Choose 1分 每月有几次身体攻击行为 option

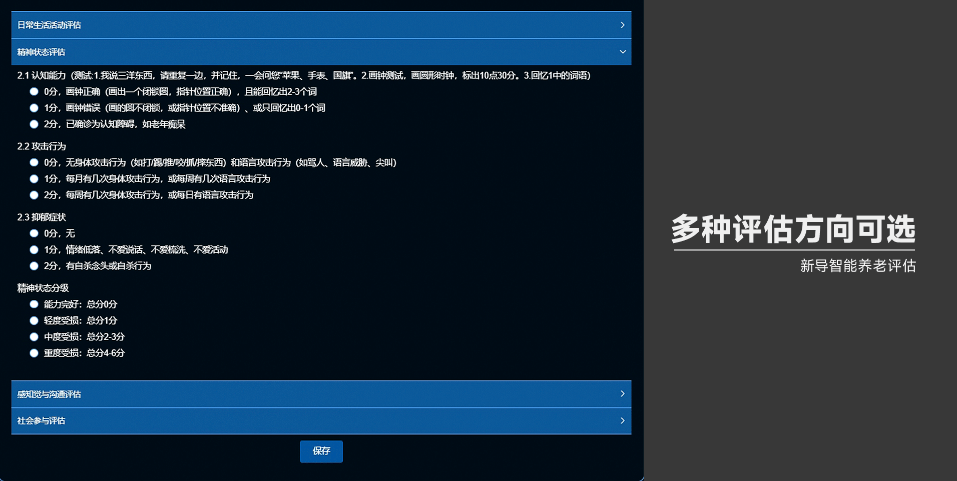(x=34, y=179)
